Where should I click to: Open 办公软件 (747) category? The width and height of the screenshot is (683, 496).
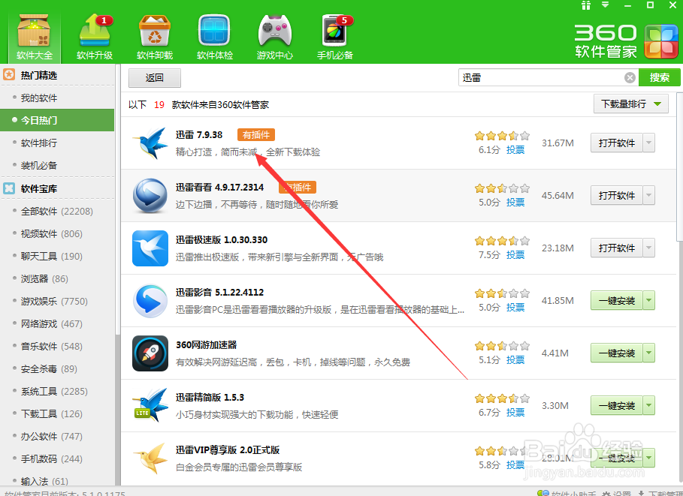tap(57, 437)
